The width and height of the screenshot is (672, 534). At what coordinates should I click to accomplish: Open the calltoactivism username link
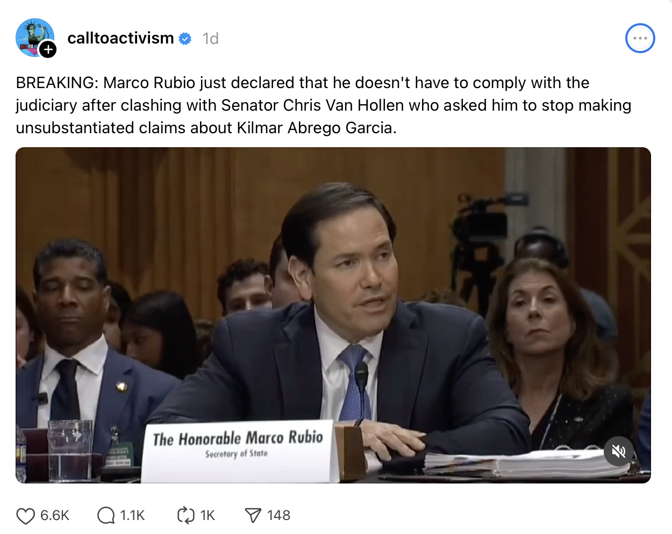tap(120, 39)
